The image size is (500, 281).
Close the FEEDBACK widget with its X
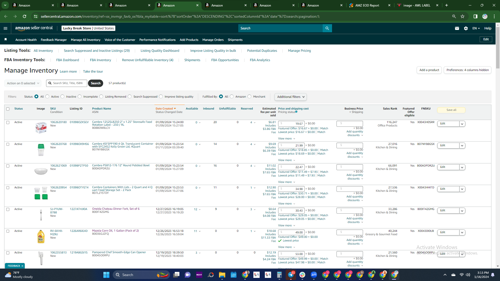22,266
